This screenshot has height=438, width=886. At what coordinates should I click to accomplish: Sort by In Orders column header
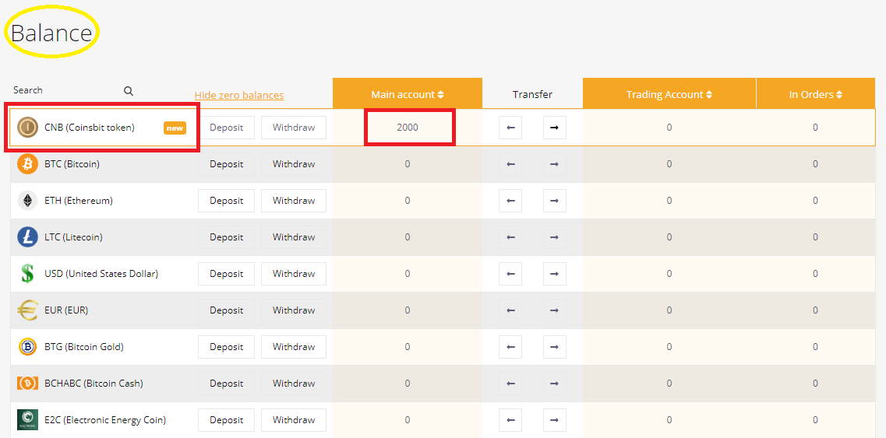click(x=815, y=94)
